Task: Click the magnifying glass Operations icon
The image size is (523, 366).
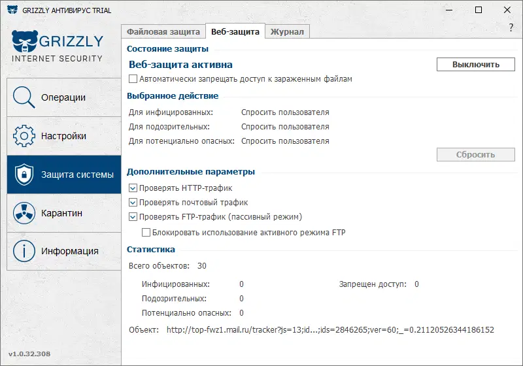Action: point(24,97)
